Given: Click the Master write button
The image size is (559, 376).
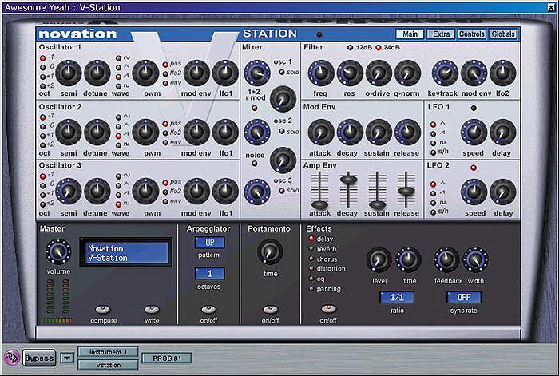Looking at the screenshot, I should [x=152, y=309].
